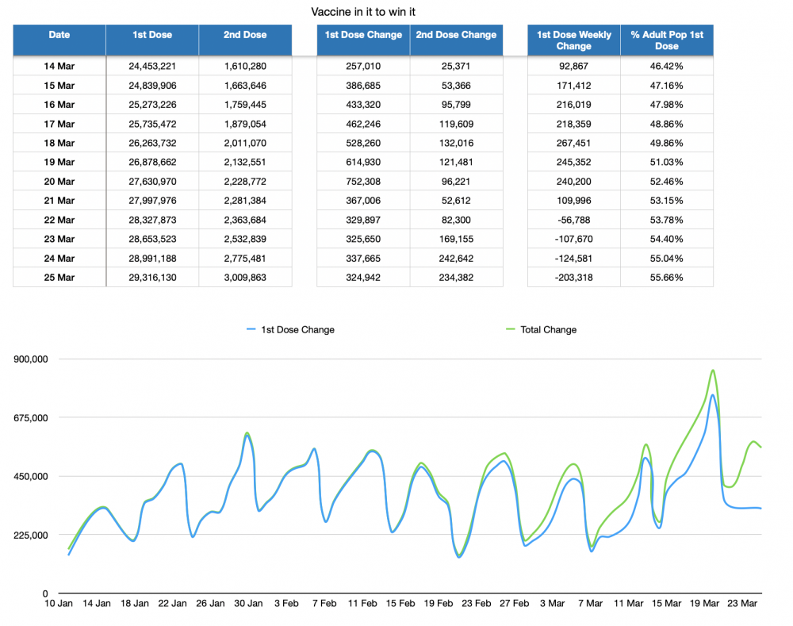Screen dimensions: 793x626
Task: Select the 2nd Dose Change column header
Action: pyautogui.click(x=456, y=40)
